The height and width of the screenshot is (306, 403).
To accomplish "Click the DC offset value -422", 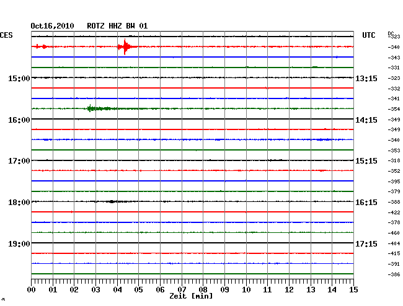I will [394, 212].
